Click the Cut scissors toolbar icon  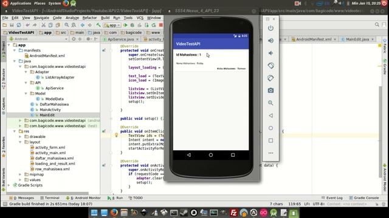43,25
